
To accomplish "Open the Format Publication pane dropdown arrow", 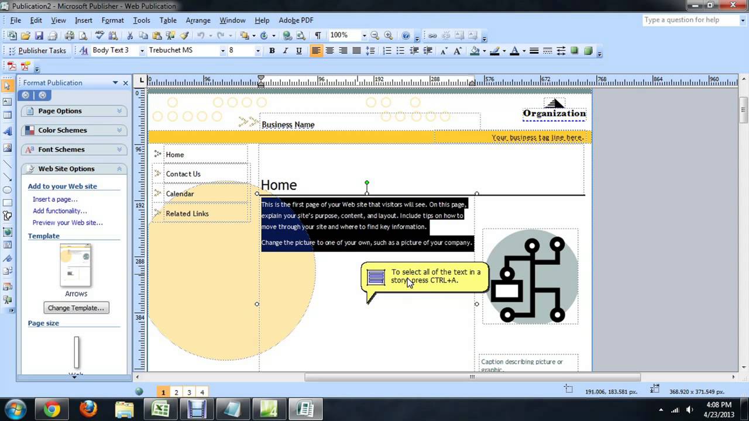I will [115, 83].
